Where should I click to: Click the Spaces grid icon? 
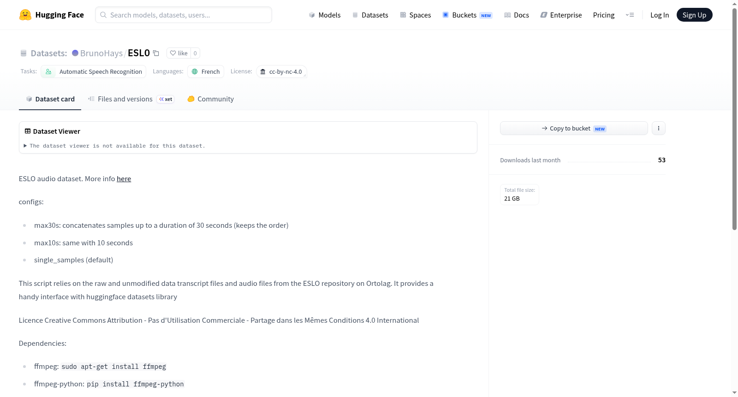pyautogui.click(x=403, y=15)
